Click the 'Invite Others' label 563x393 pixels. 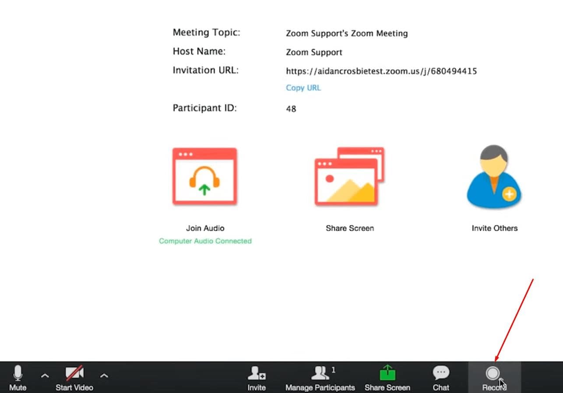coord(495,228)
